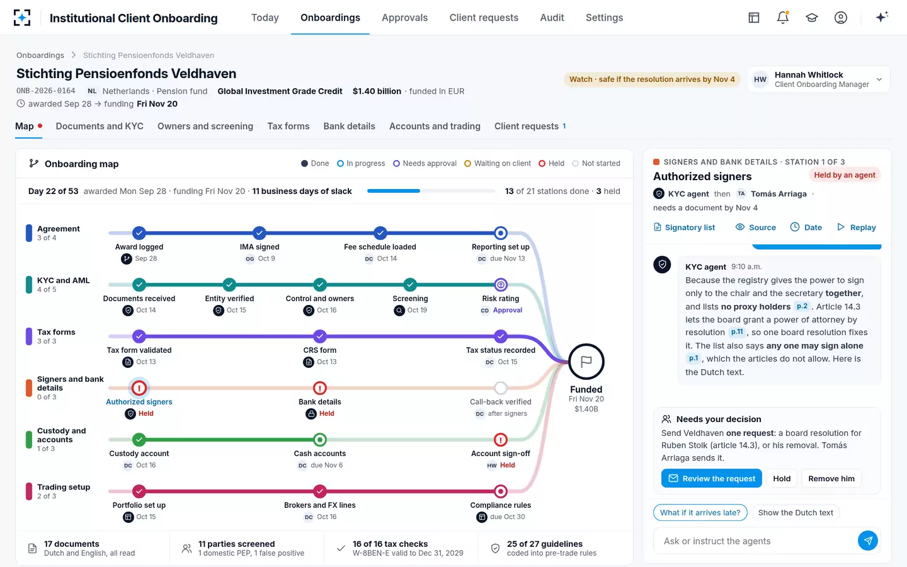Open the Accounts and trading tab

435,126
